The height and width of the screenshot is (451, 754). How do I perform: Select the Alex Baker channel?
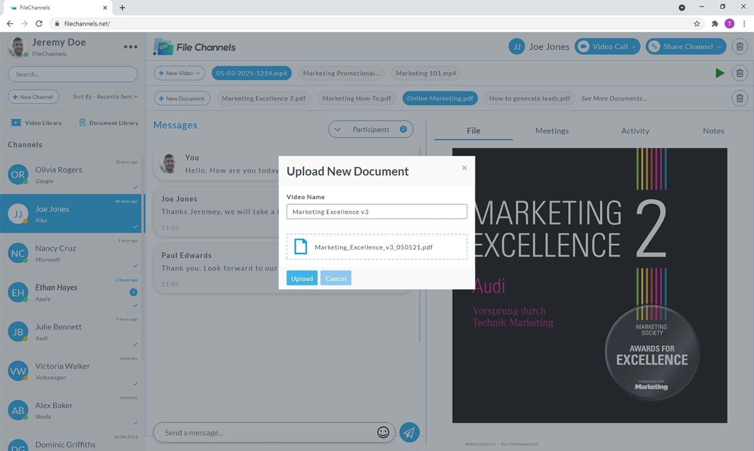tap(71, 410)
